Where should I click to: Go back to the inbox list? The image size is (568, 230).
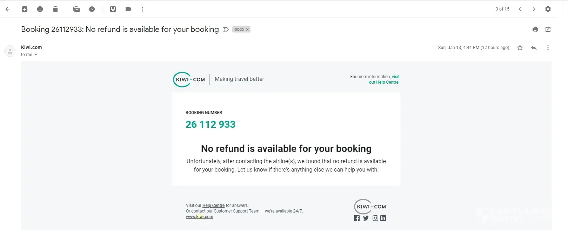point(8,9)
